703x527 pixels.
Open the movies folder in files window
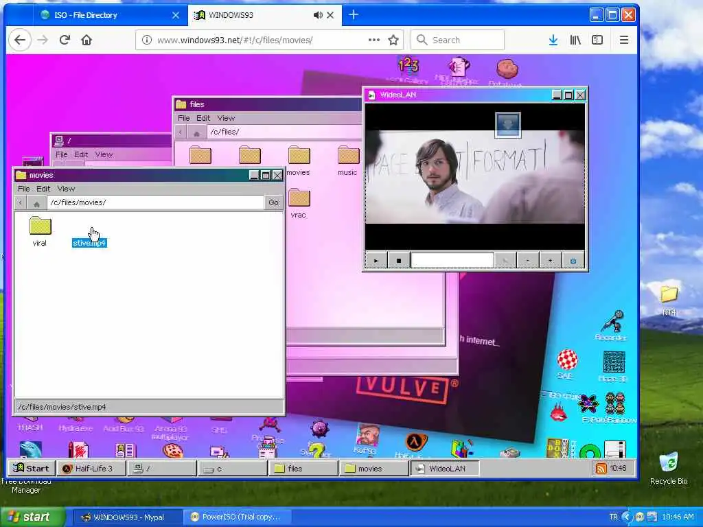pyautogui.click(x=299, y=160)
